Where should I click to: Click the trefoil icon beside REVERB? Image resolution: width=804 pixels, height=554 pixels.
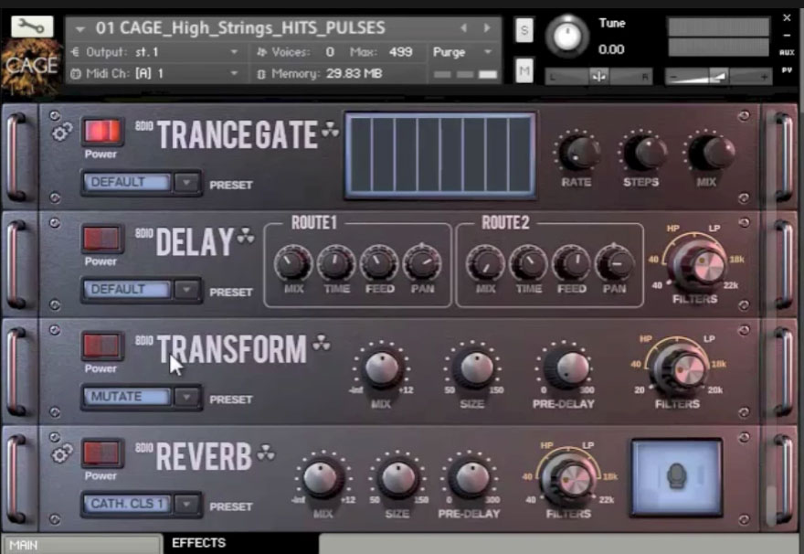coord(266,453)
